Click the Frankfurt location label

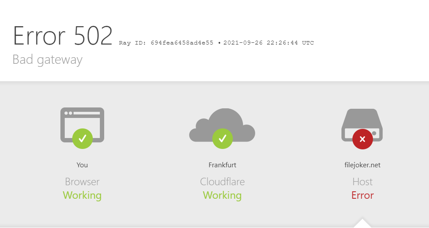pyautogui.click(x=222, y=165)
